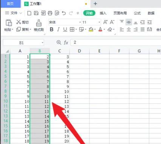The width and height of the screenshot is (161, 144).
Task: Open the 文件 menu
Action: tap(14, 13)
